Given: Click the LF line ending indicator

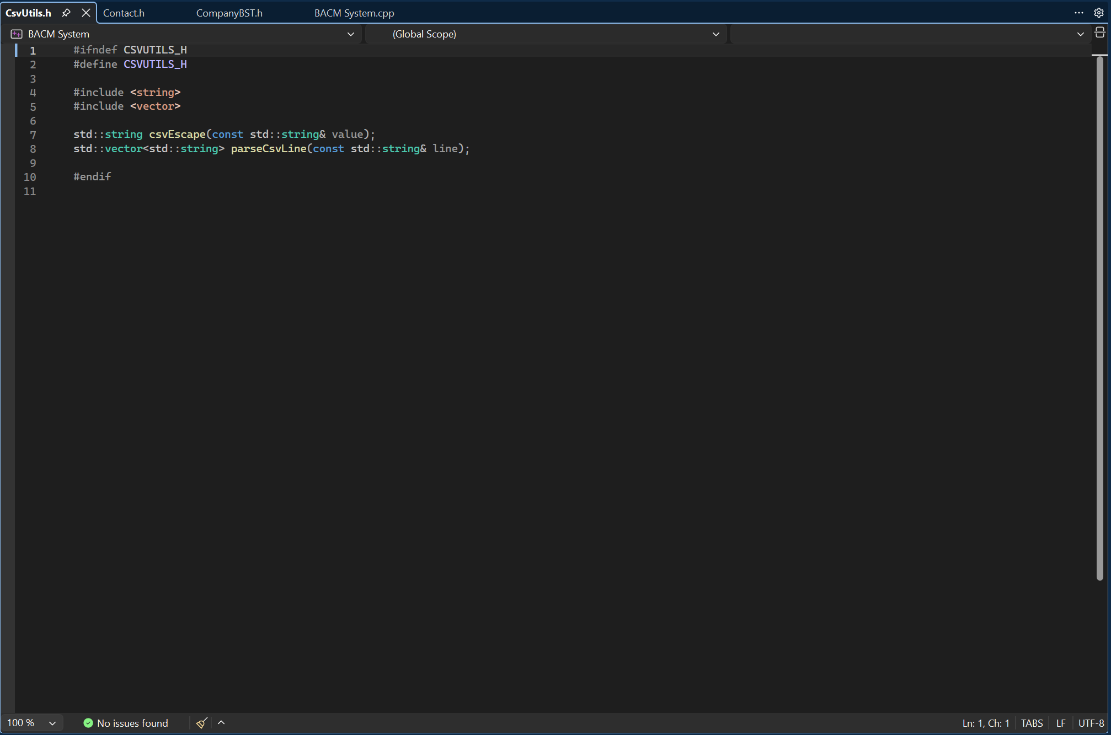Looking at the screenshot, I should click(1061, 723).
